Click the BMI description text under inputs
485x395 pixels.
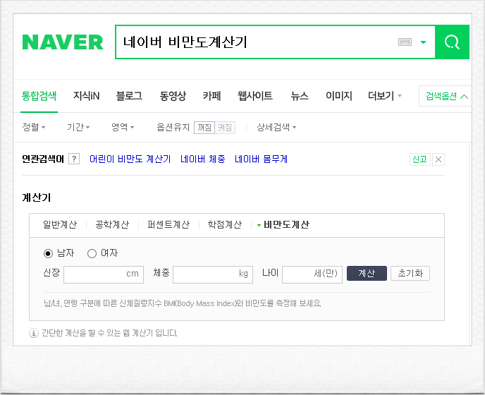tap(182, 303)
